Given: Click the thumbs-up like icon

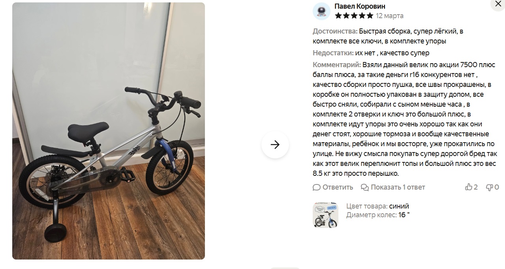Looking at the screenshot, I should coord(469,187).
